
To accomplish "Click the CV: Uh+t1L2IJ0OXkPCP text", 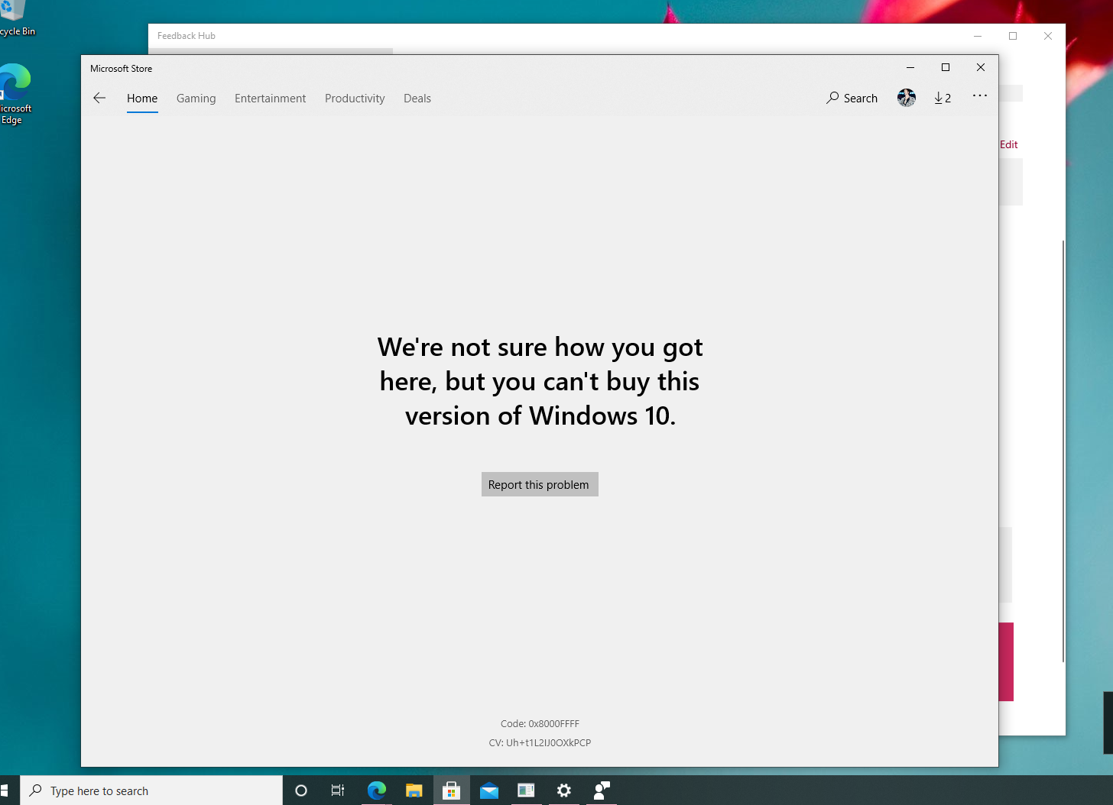I will 540,742.
